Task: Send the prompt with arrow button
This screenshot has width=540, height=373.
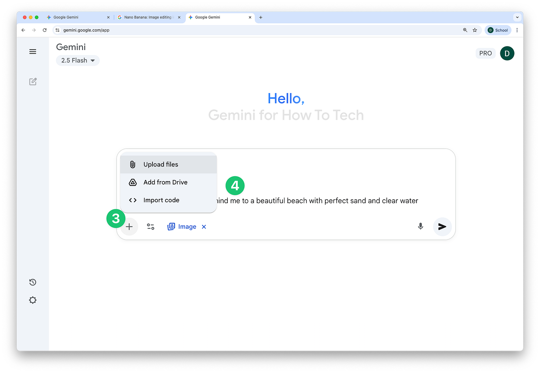Action: 442,227
